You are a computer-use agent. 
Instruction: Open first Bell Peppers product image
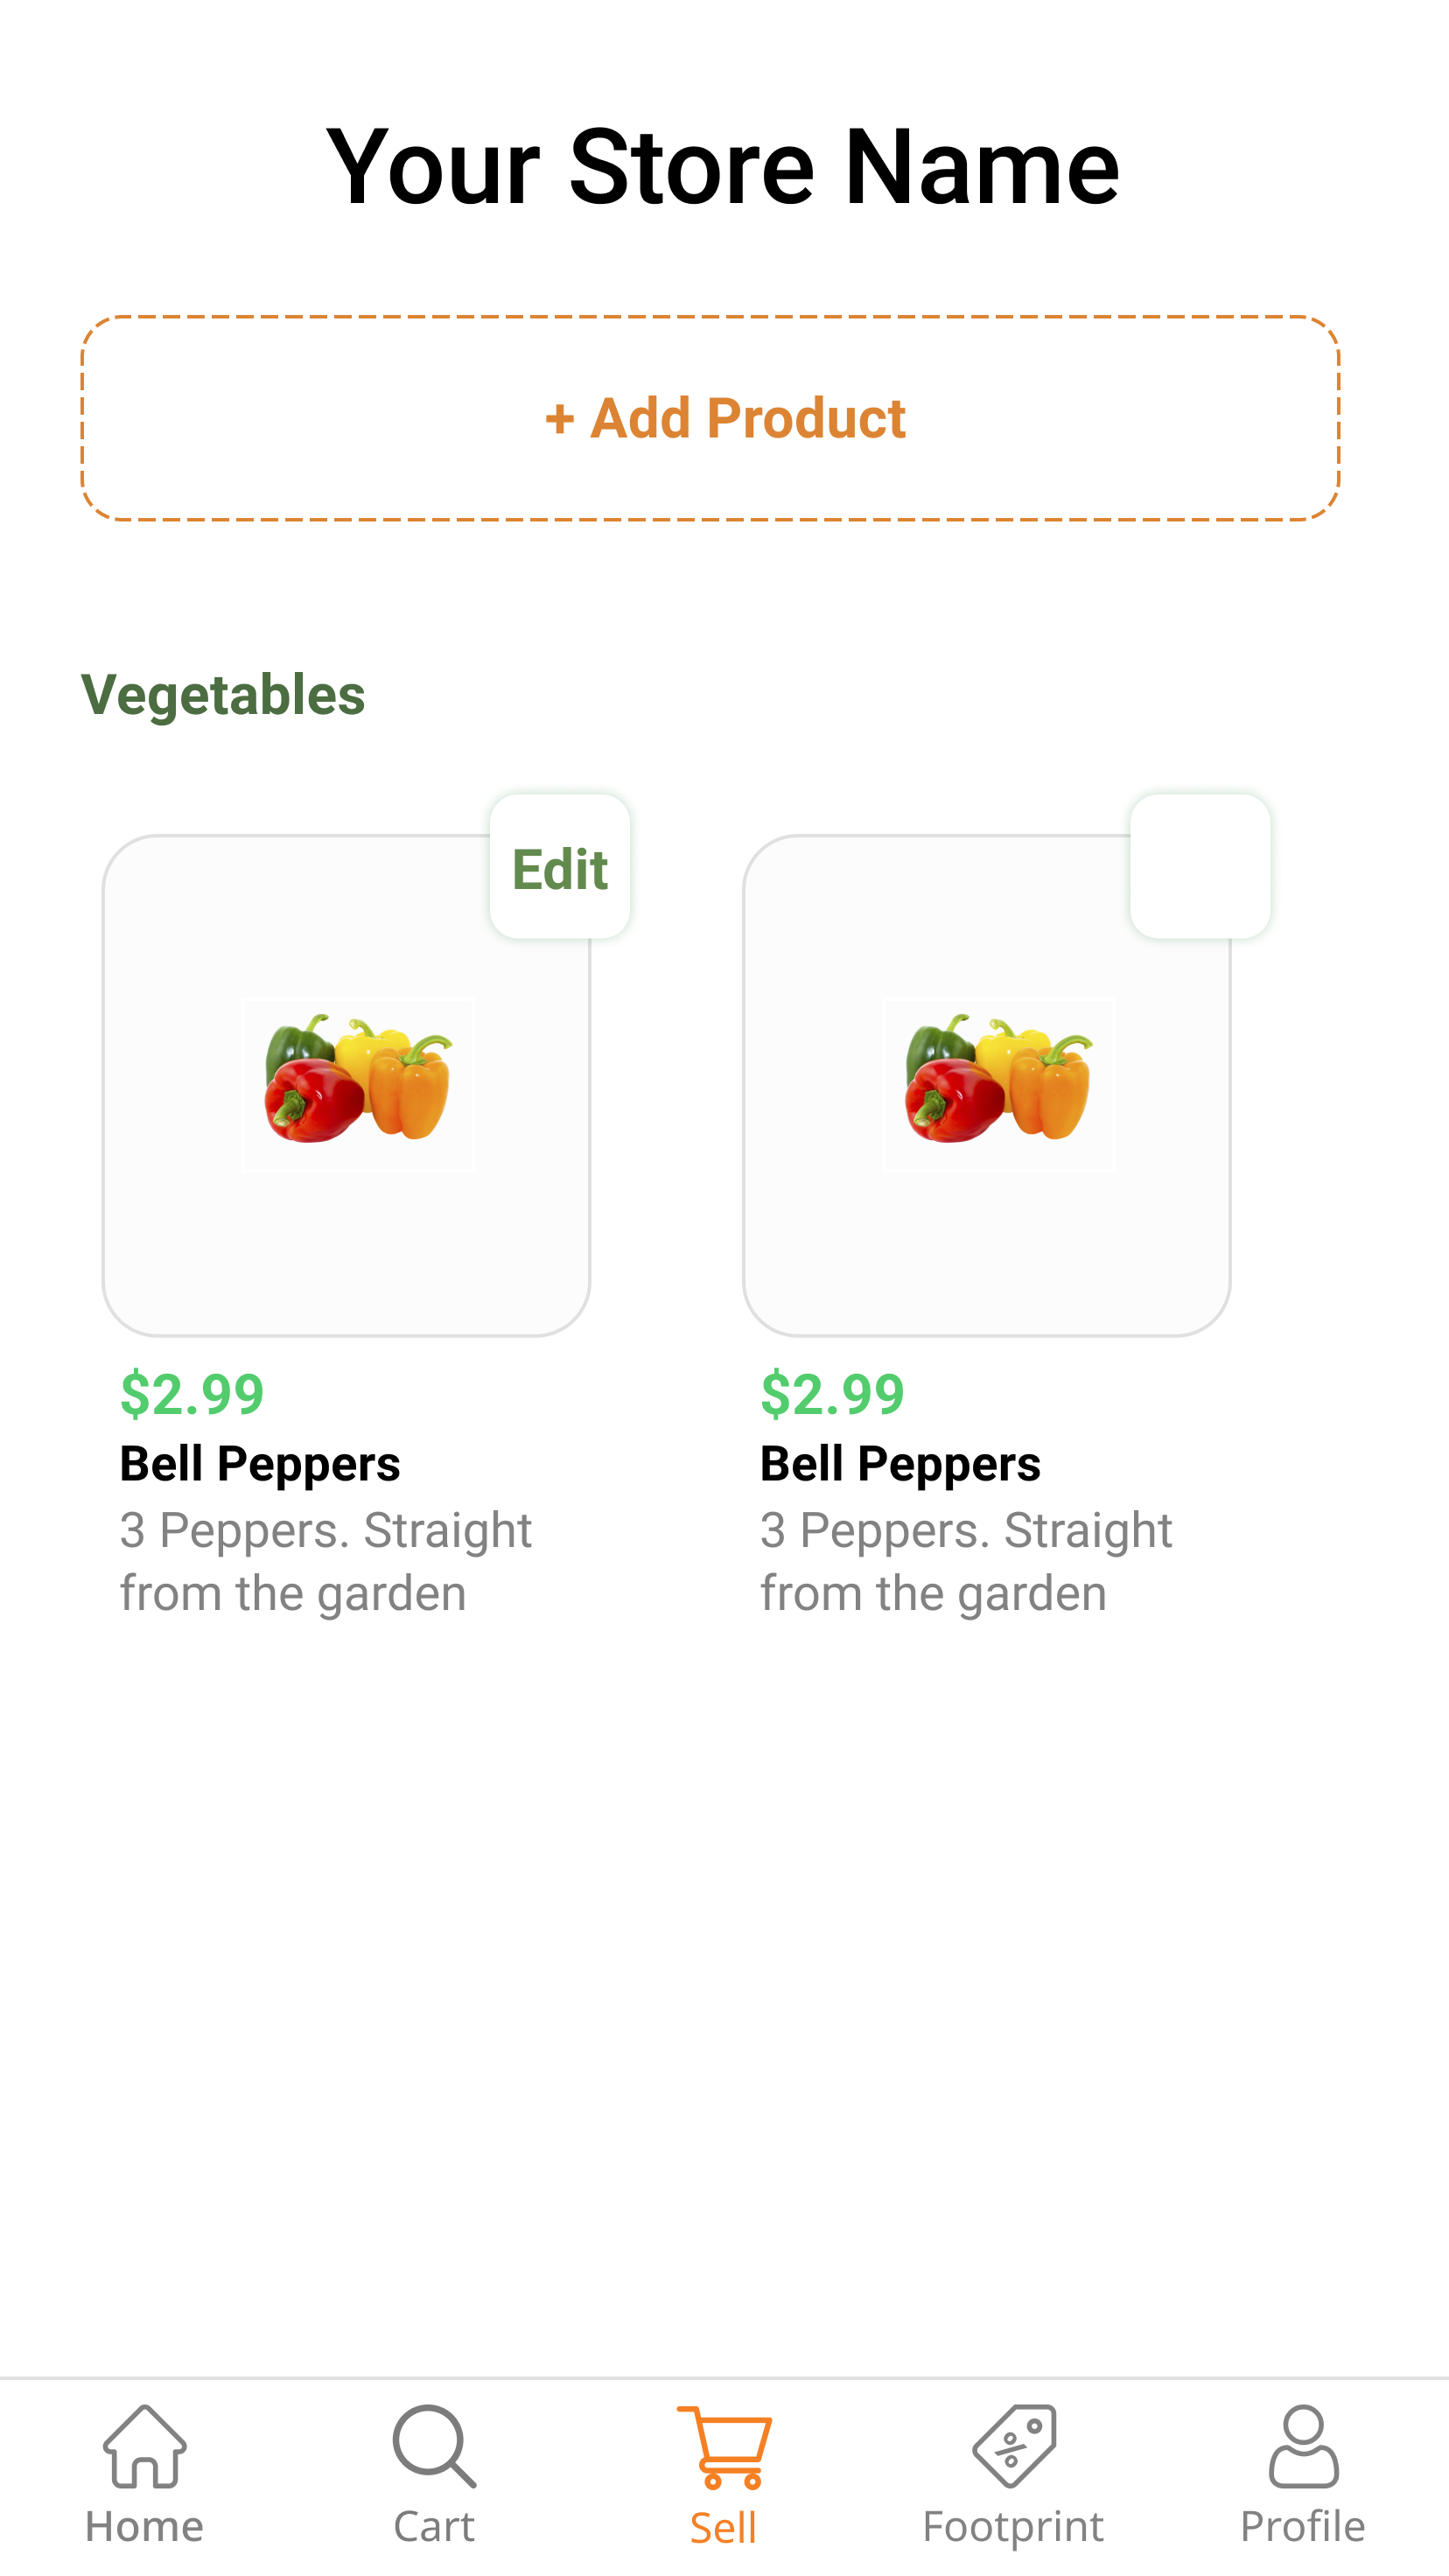(358, 1084)
